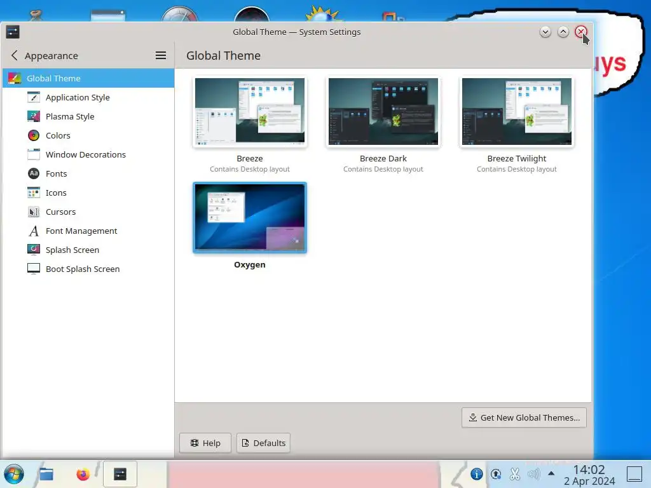The height and width of the screenshot is (488, 651).
Task: Click the Breeze theme name label
Action: (x=249, y=158)
